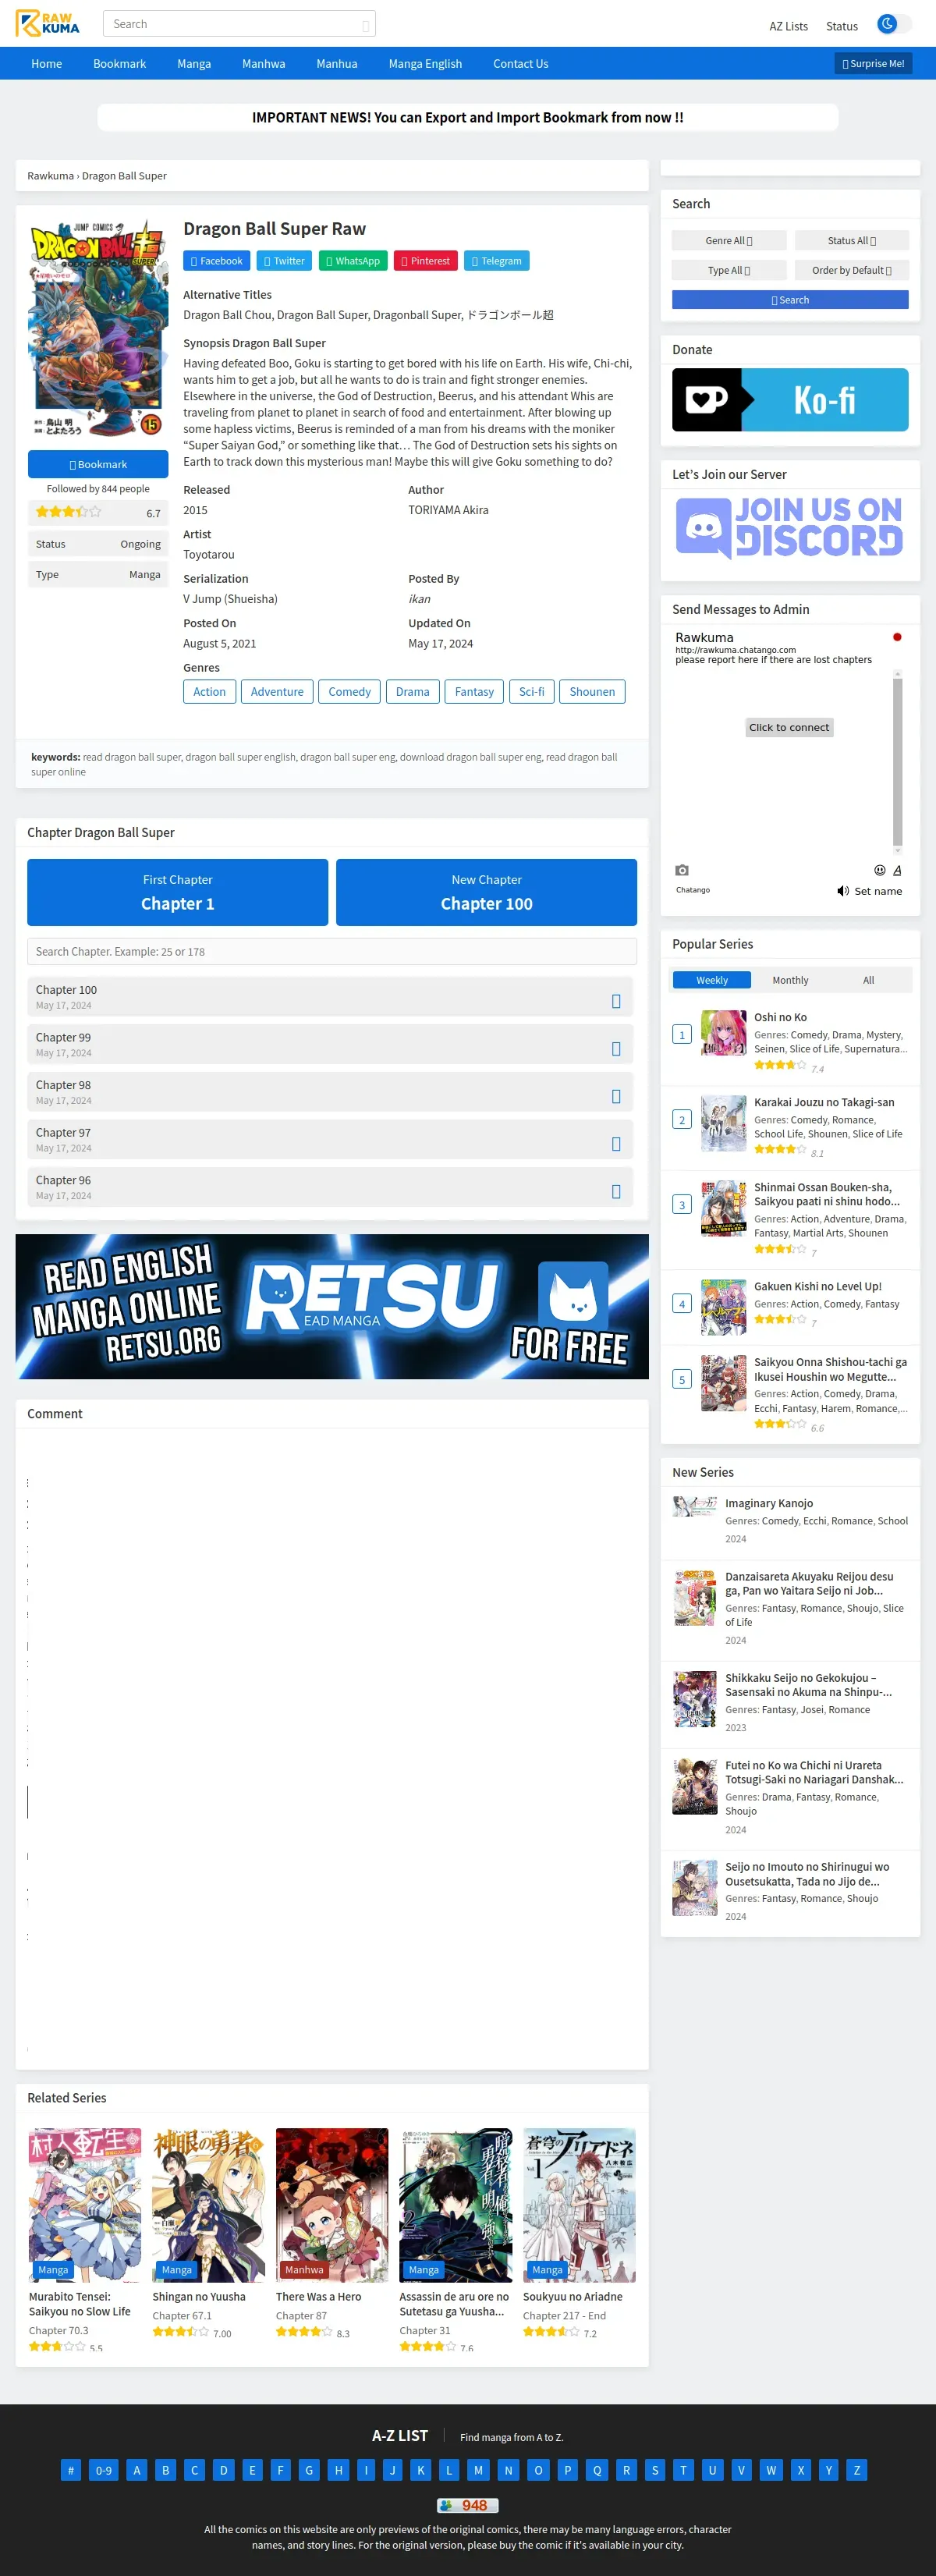Share on Facebook

point(217,261)
